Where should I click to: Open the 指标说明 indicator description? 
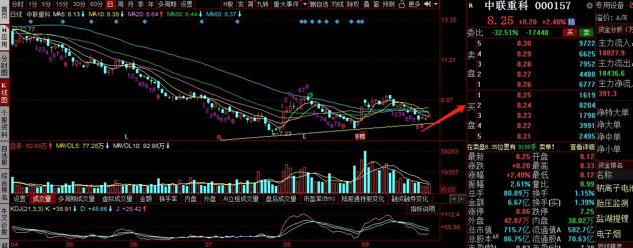tap(423, 209)
